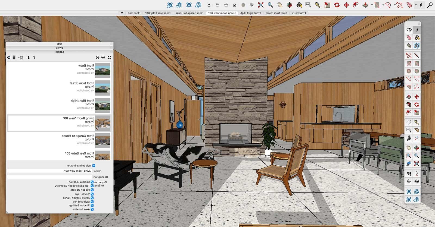
Task: Expand the Styles panel header
Action: click(x=60, y=48)
